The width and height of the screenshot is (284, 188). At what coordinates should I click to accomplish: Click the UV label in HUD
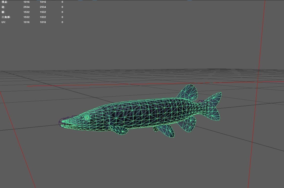click(x=4, y=22)
